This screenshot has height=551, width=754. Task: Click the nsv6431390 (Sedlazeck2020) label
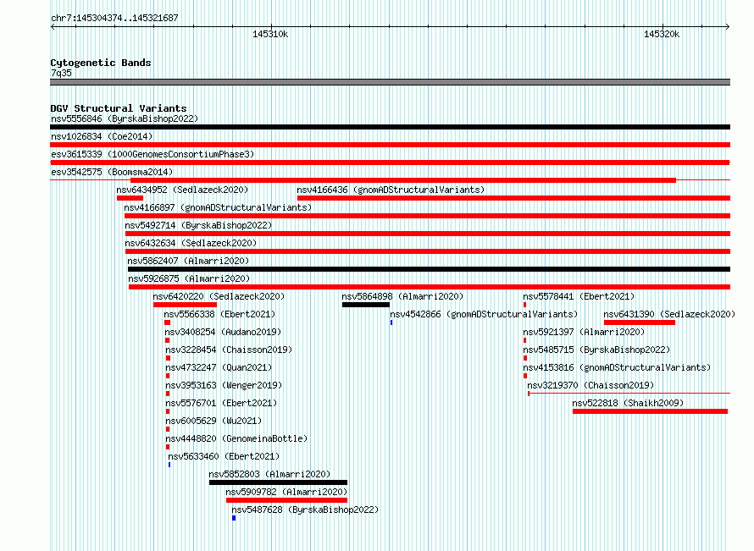click(669, 314)
